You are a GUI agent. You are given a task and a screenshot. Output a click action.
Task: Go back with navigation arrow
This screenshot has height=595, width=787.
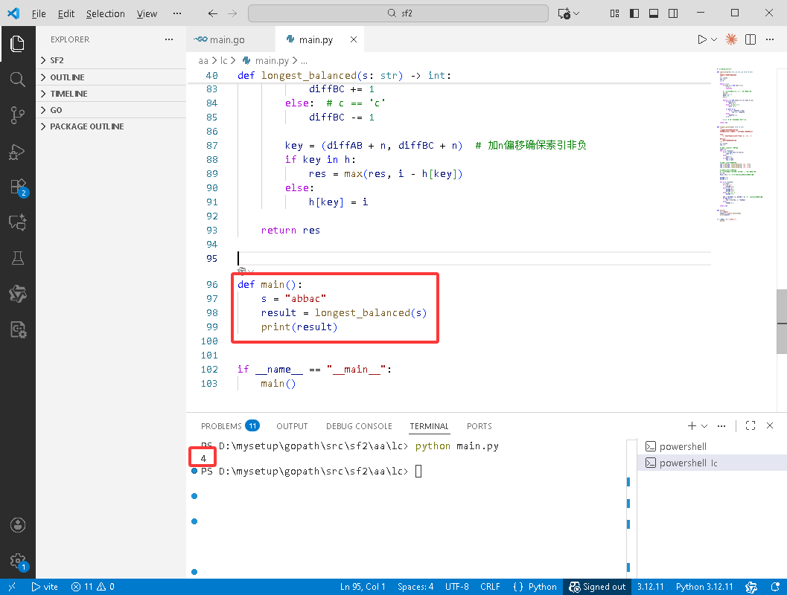click(213, 13)
